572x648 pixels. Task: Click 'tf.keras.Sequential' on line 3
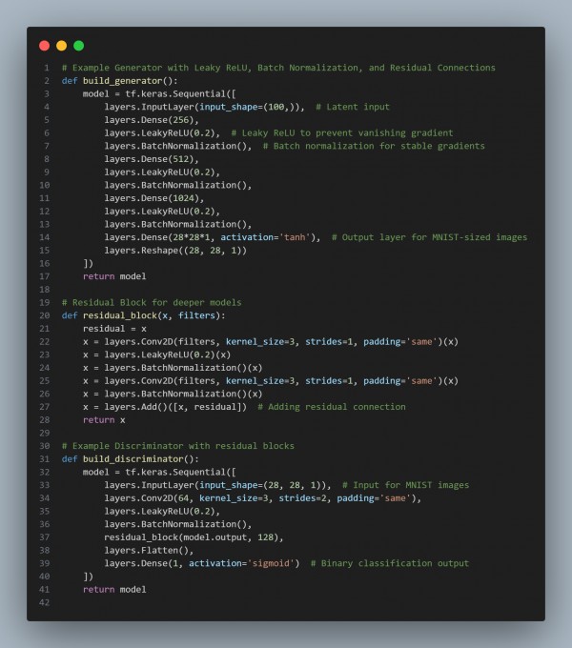click(175, 93)
